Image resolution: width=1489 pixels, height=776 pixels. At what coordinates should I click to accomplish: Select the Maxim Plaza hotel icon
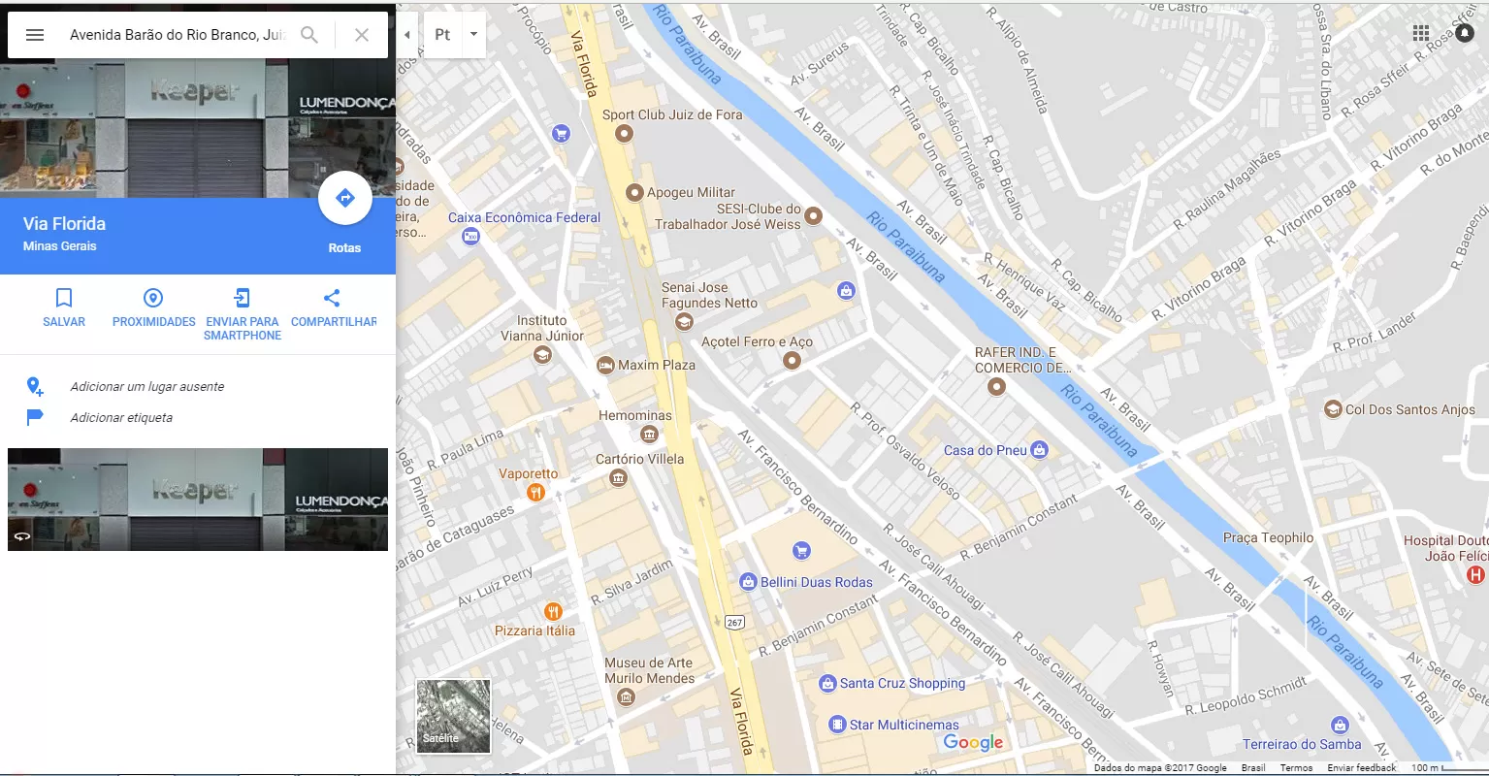tap(605, 365)
